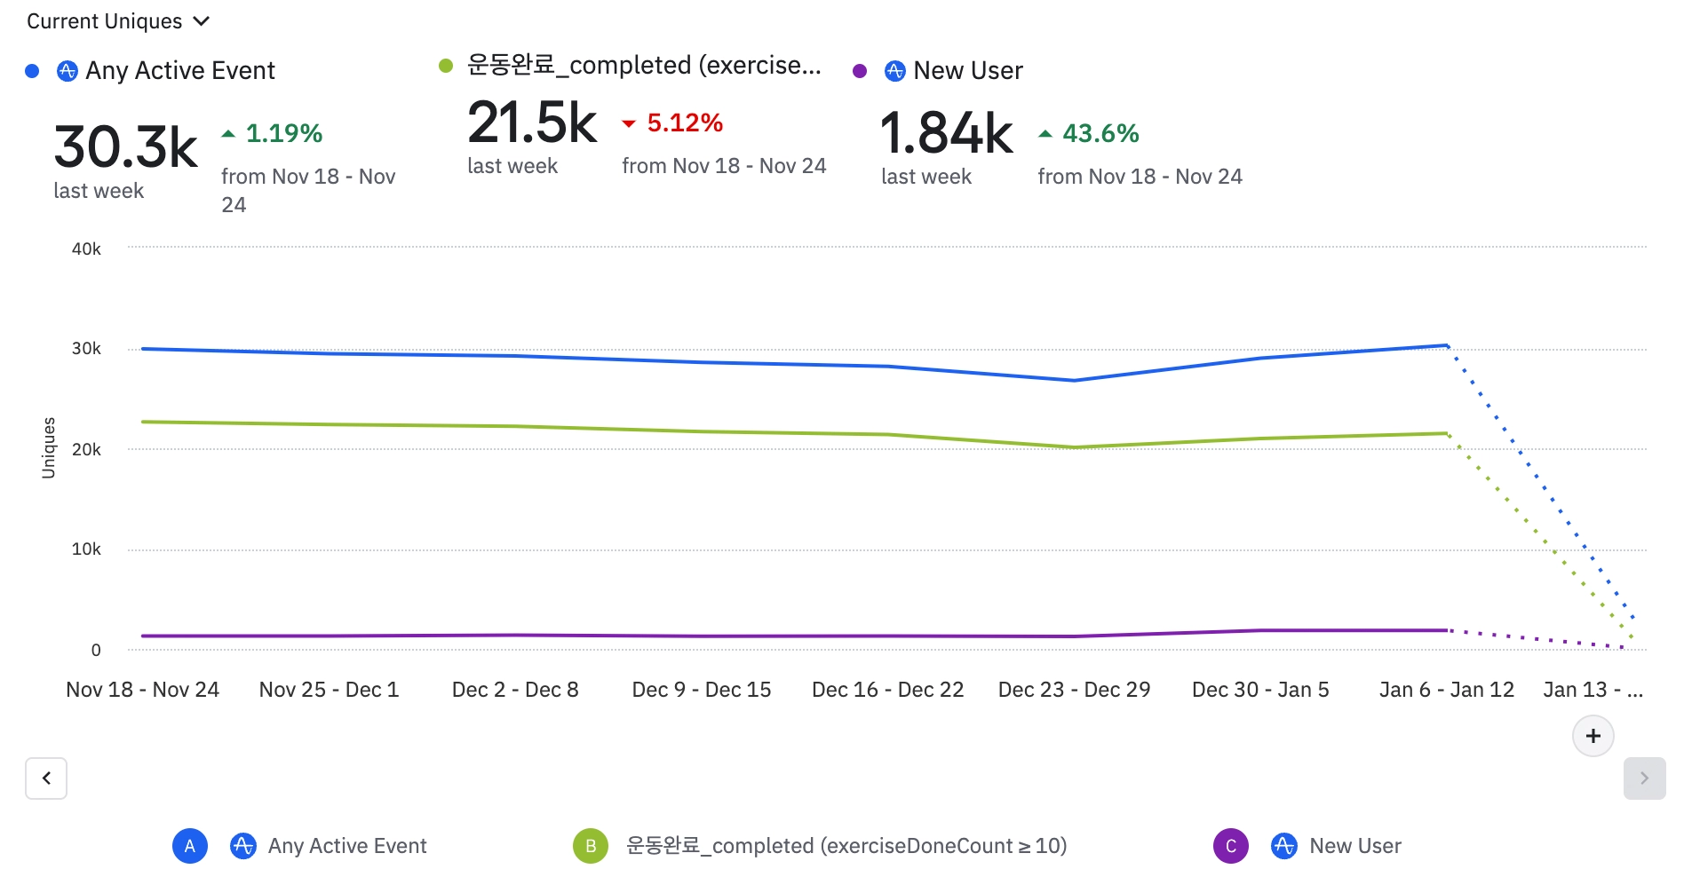Click the Dec 23 - Dec 29 axis label
The width and height of the screenshot is (1684, 877).
click(1075, 690)
